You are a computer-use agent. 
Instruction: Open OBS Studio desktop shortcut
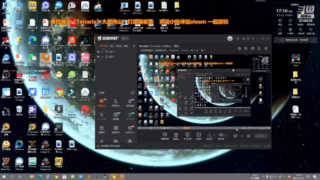[6, 76]
